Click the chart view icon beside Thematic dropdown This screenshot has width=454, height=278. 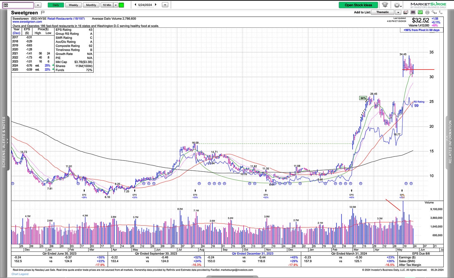coord(406,12)
